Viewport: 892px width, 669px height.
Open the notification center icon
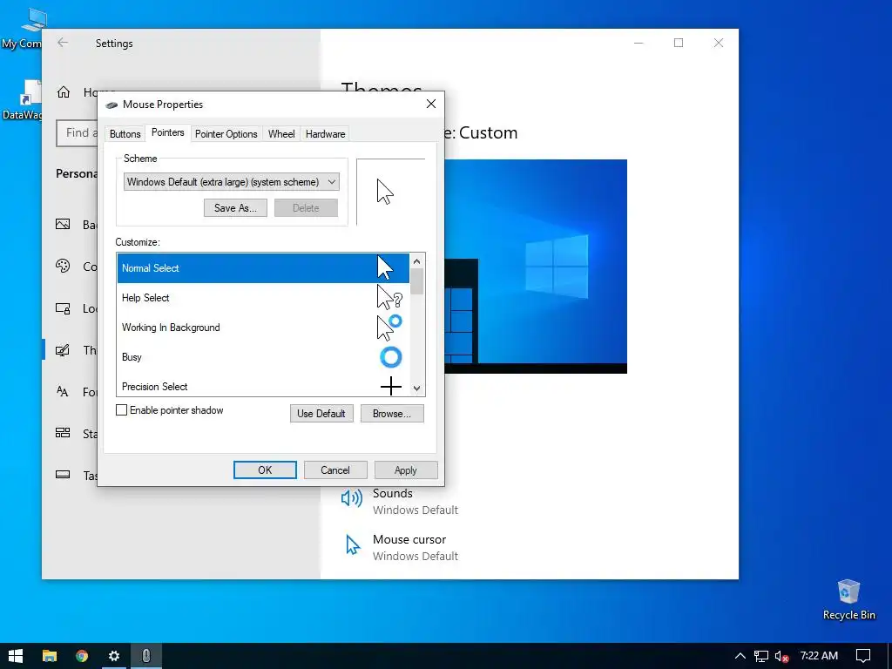click(863, 656)
